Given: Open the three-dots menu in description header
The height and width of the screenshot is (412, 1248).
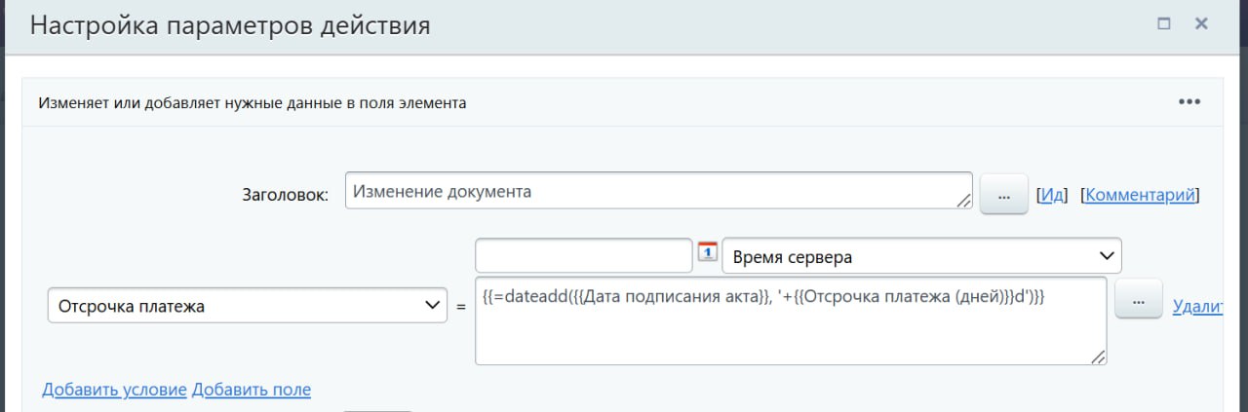Looking at the screenshot, I should click(x=1189, y=101).
